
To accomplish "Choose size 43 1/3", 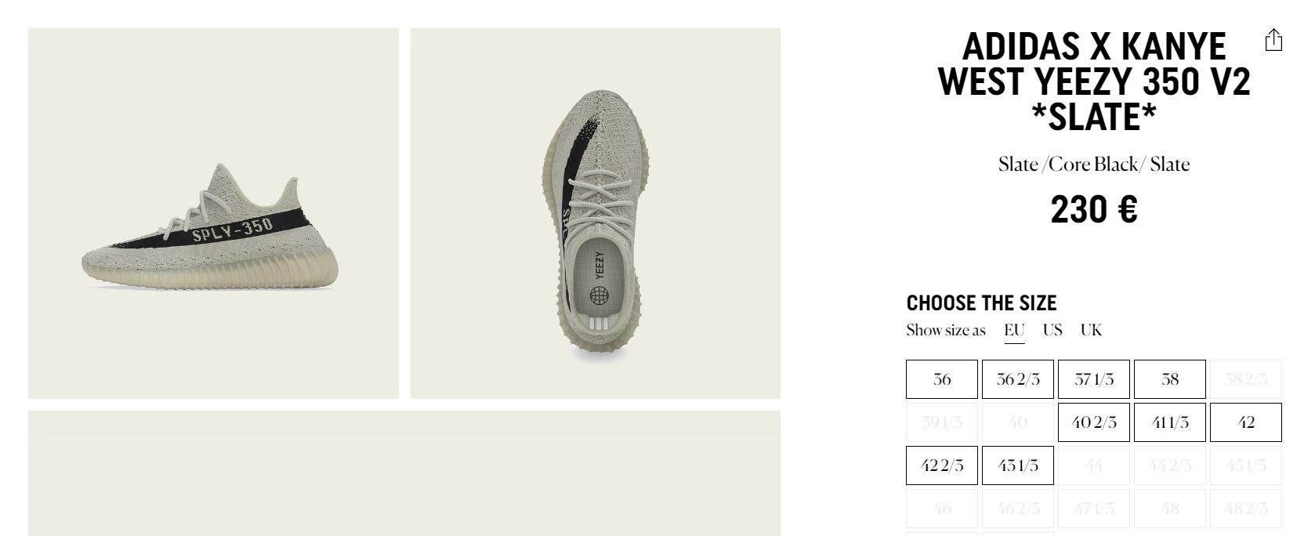I will click(x=1018, y=465).
